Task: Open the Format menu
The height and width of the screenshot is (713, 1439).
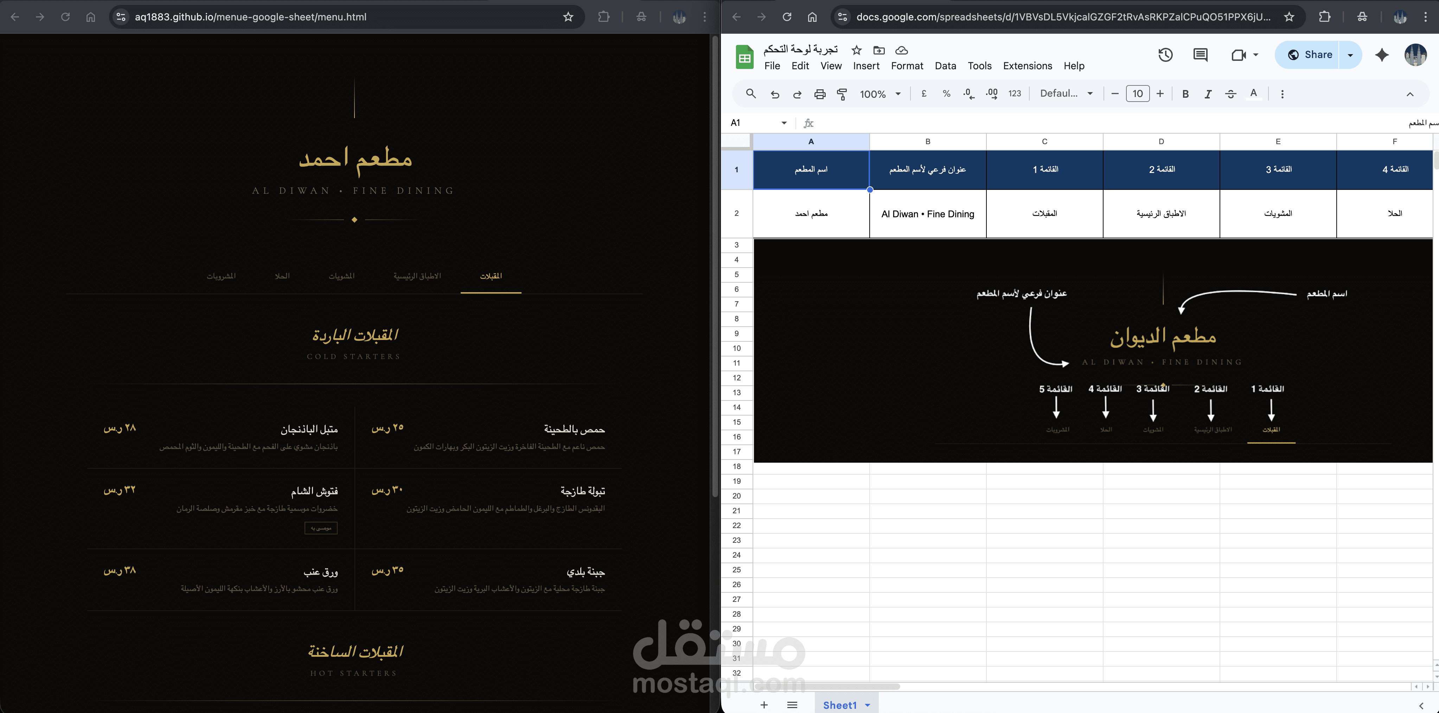Action: (907, 66)
